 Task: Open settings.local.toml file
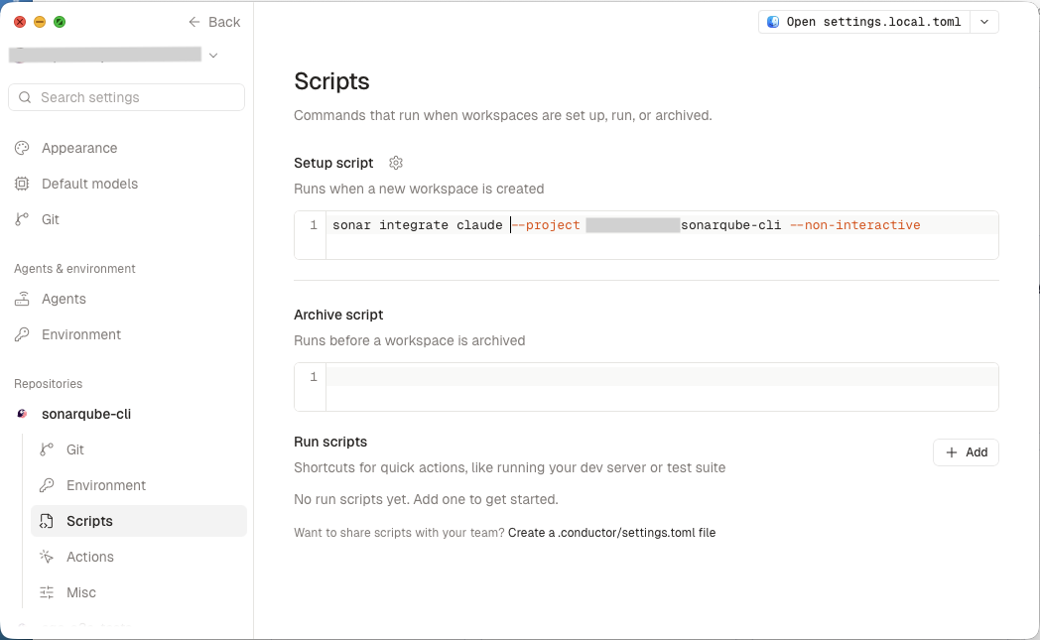[864, 22]
